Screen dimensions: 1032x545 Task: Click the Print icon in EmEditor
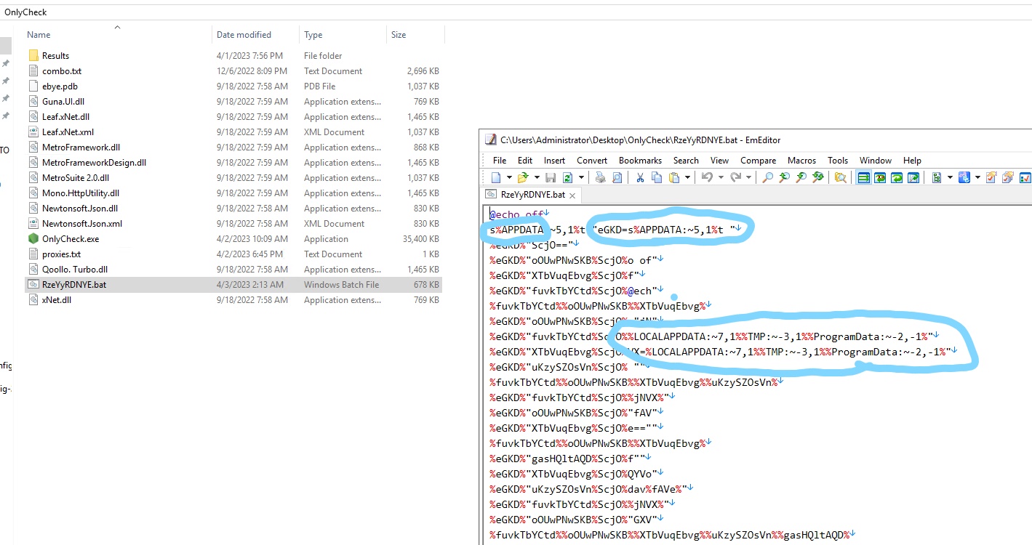601,177
